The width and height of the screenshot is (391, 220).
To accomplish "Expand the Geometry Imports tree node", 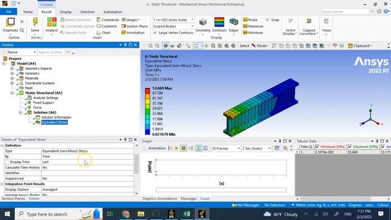I will pyautogui.click(x=12, y=68).
